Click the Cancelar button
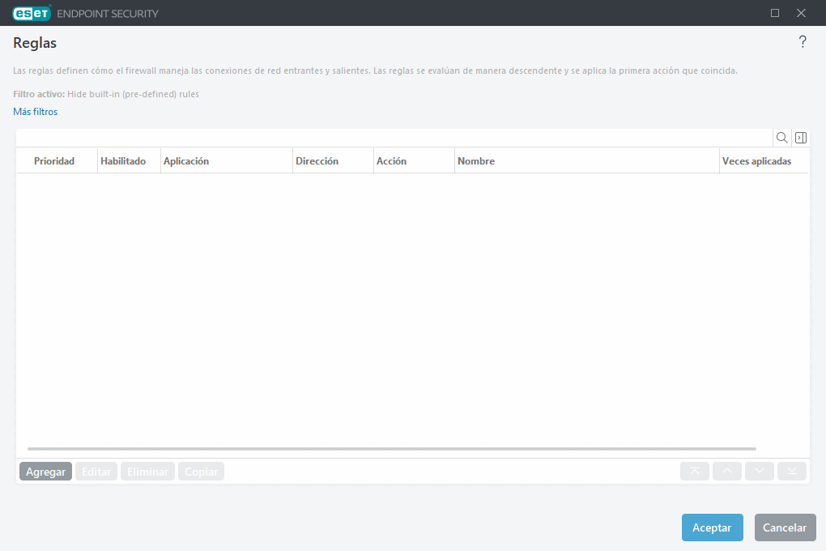 click(x=785, y=528)
